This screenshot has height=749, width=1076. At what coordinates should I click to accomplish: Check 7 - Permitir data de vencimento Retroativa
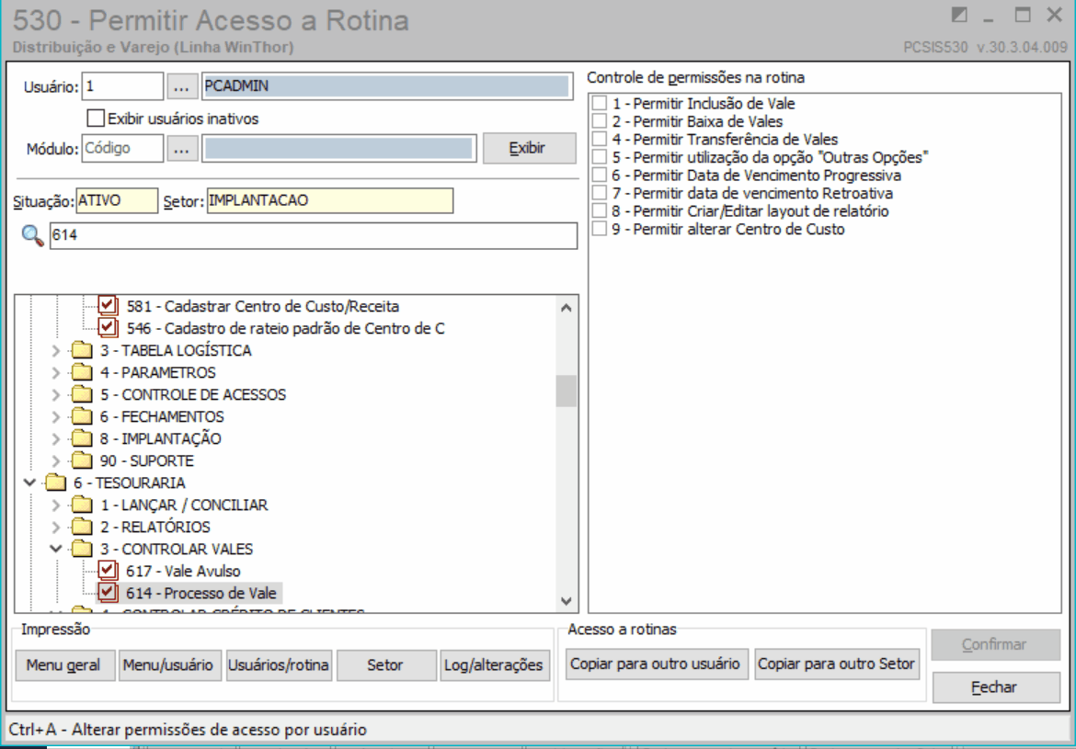tap(600, 193)
